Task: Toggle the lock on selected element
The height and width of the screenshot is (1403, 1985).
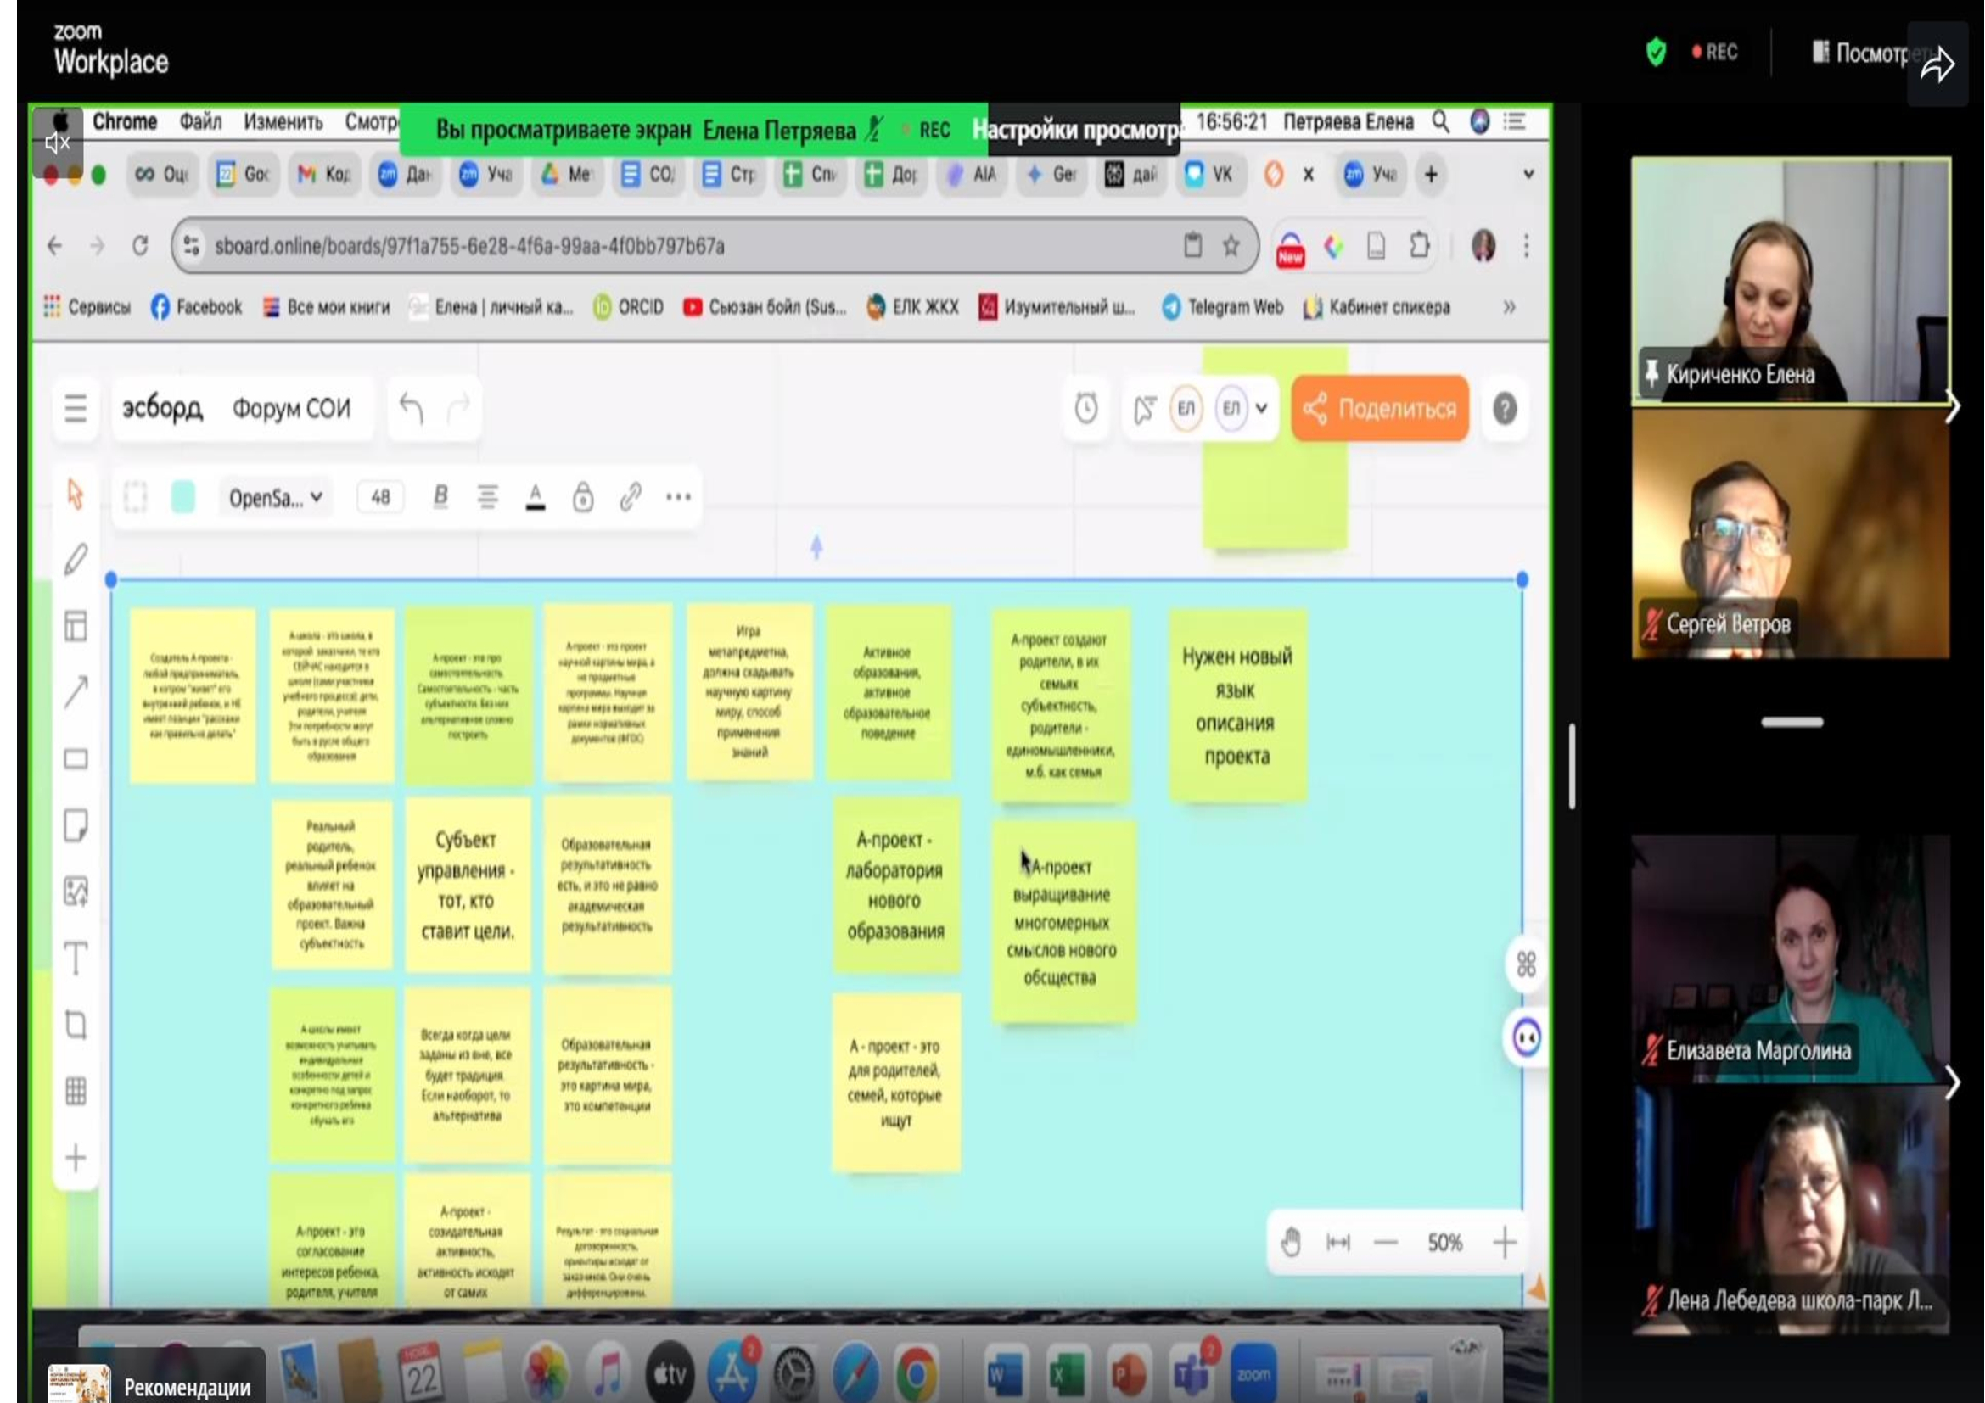Action: point(583,497)
